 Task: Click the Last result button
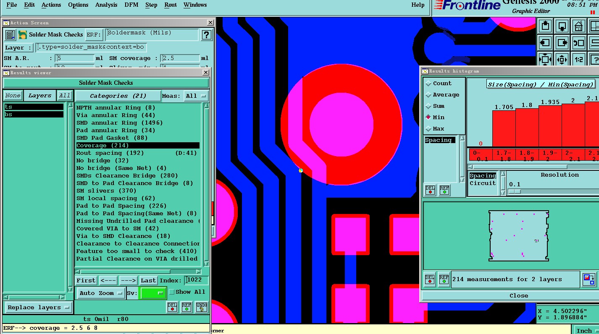[148, 280]
